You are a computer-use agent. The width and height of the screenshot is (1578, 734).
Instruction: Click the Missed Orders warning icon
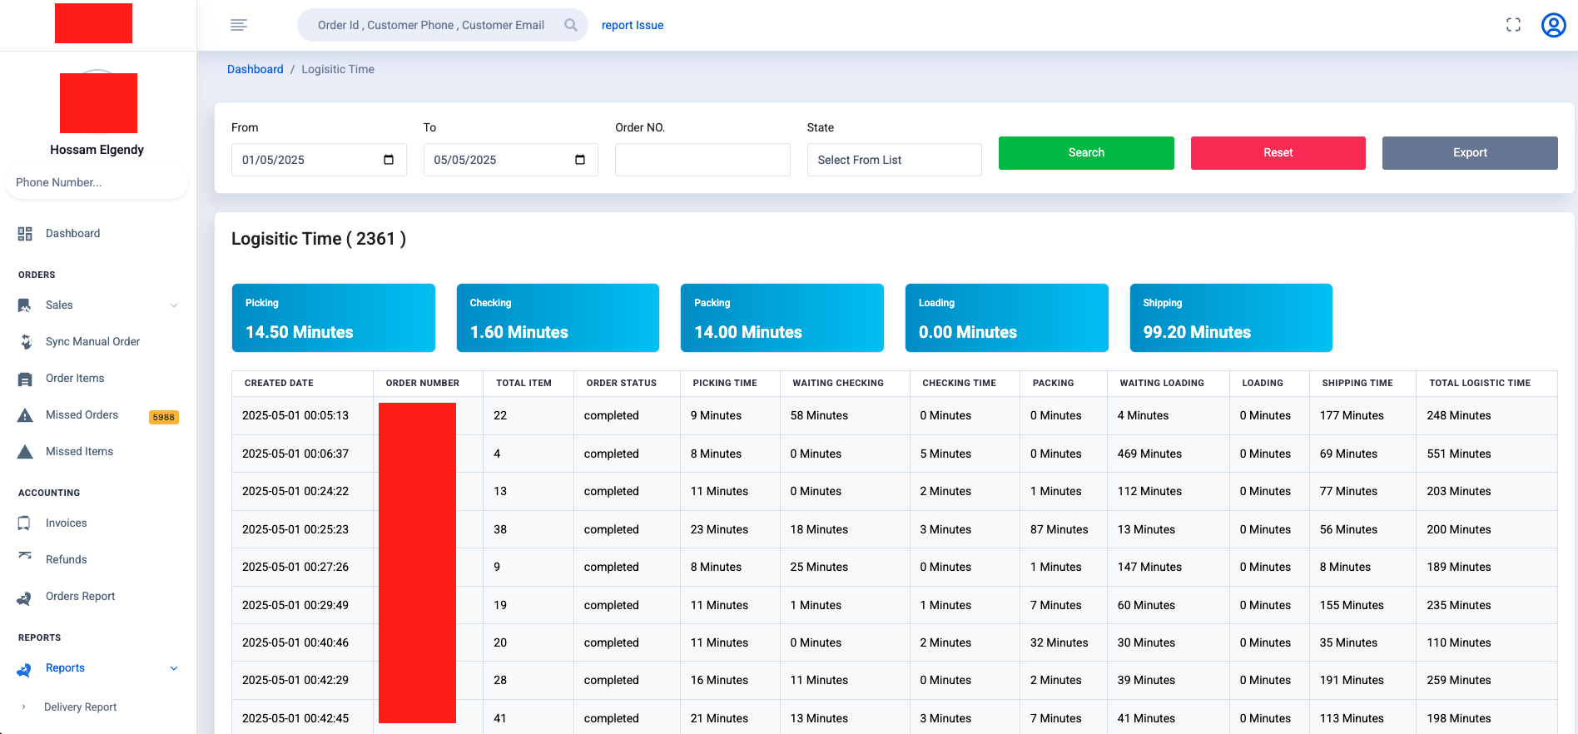pyautogui.click(x=25, y=415)
